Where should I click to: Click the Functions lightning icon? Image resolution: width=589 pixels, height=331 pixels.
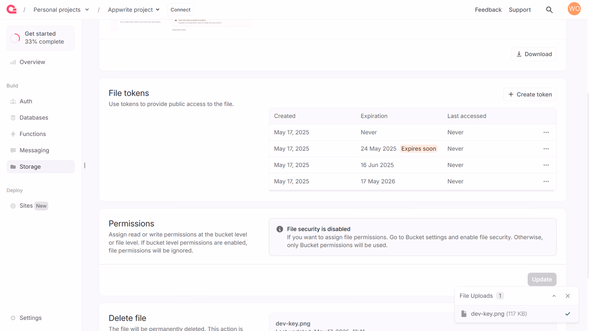pos(13,134)
